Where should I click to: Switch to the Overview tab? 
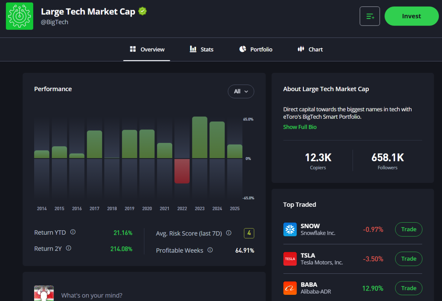click(x=147, y=49)
